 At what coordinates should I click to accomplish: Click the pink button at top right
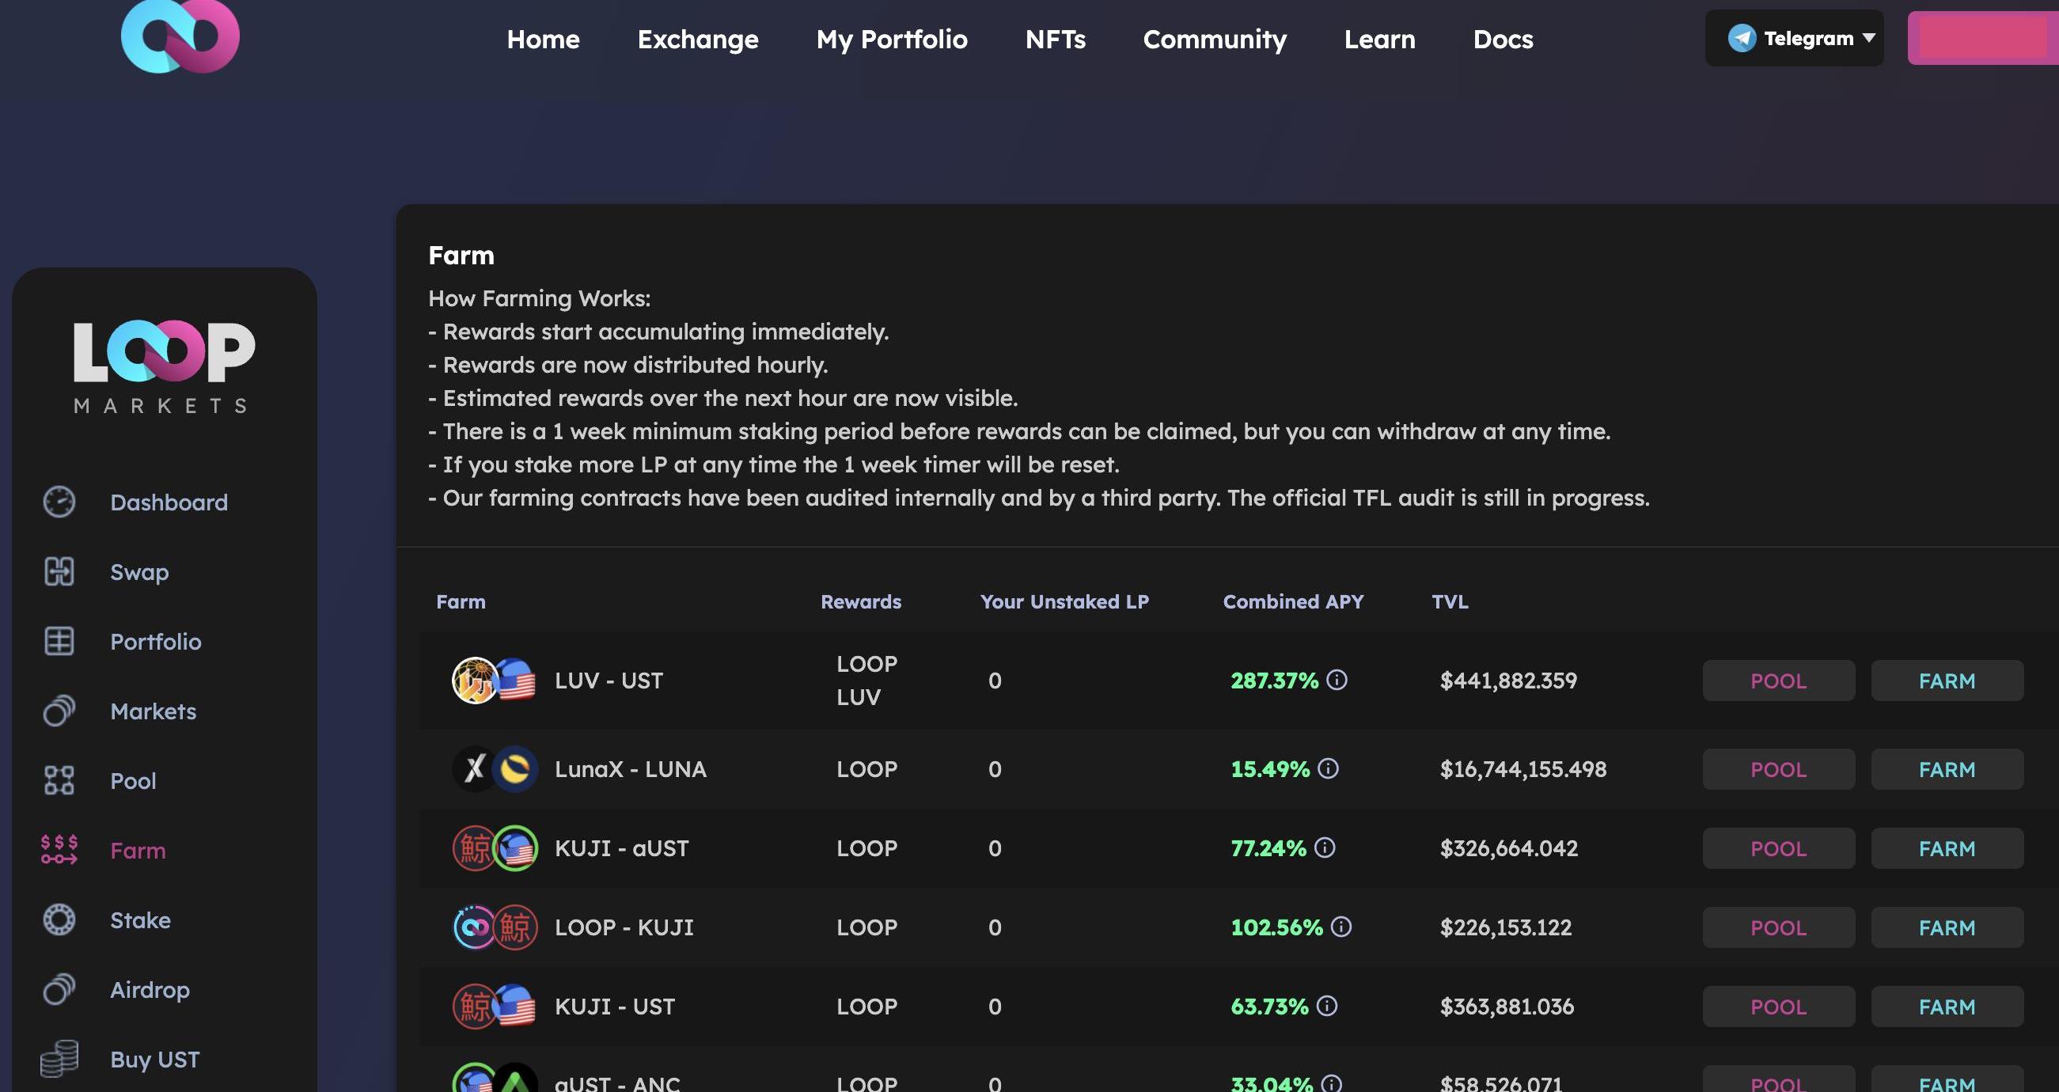point(1982,38)
